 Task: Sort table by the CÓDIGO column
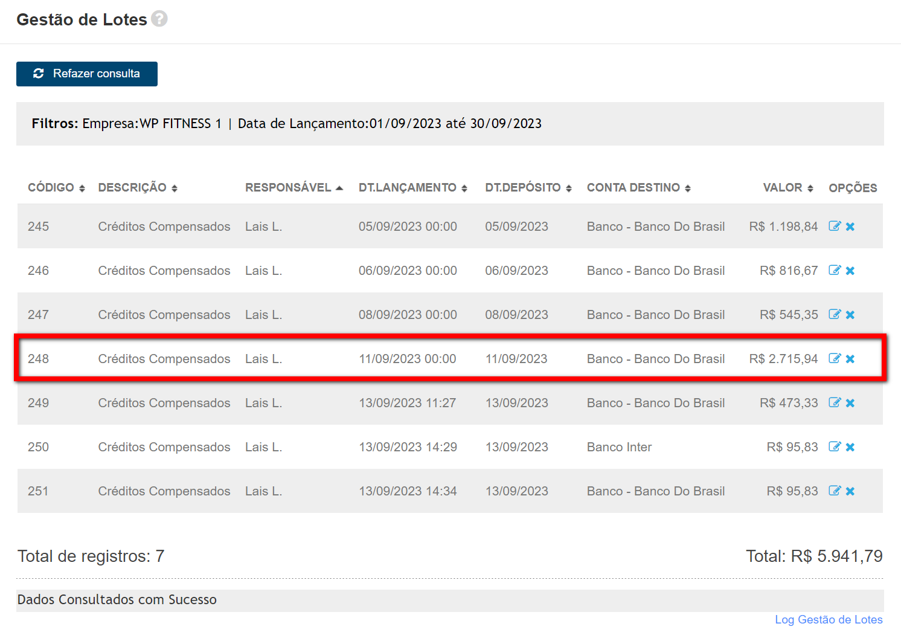click(56, 188)
